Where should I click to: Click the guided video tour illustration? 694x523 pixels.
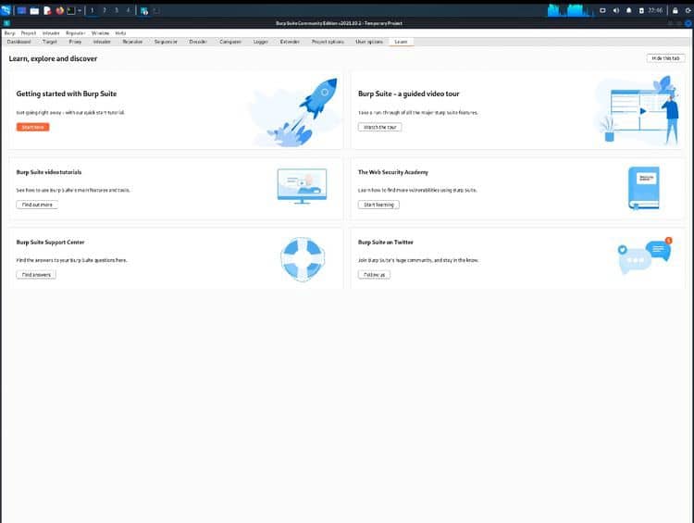pos(638,111)
